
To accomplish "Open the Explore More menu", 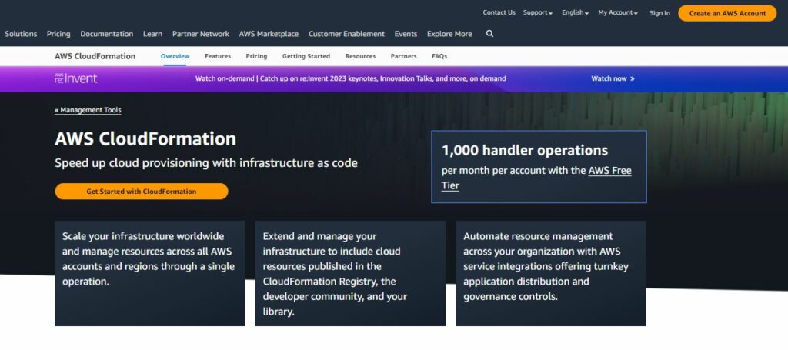I will point(449,34).
